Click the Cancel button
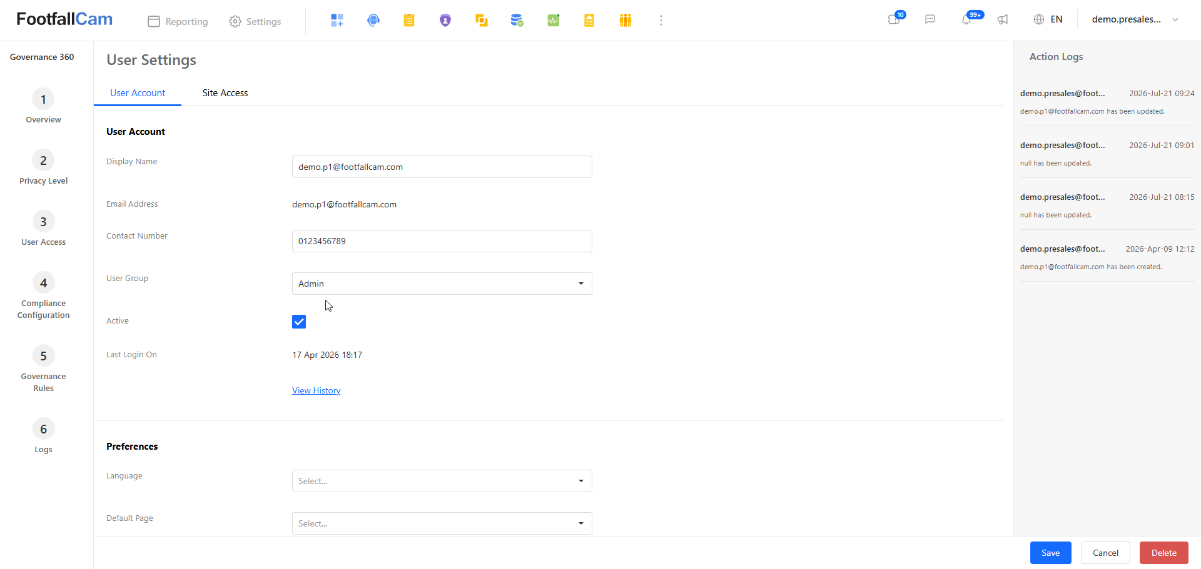 (1105, 553)
